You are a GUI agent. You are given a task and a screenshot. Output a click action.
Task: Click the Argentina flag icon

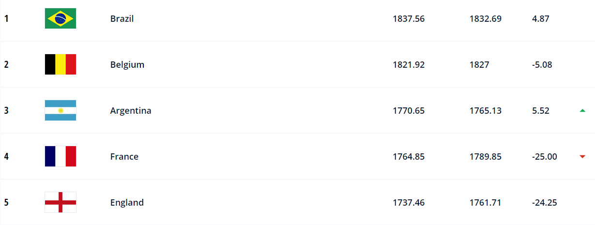click(61, 110)
